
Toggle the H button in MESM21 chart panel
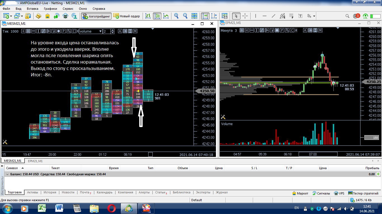(x=29, y=31)
